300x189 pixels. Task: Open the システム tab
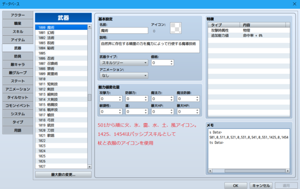click(18, 114)
